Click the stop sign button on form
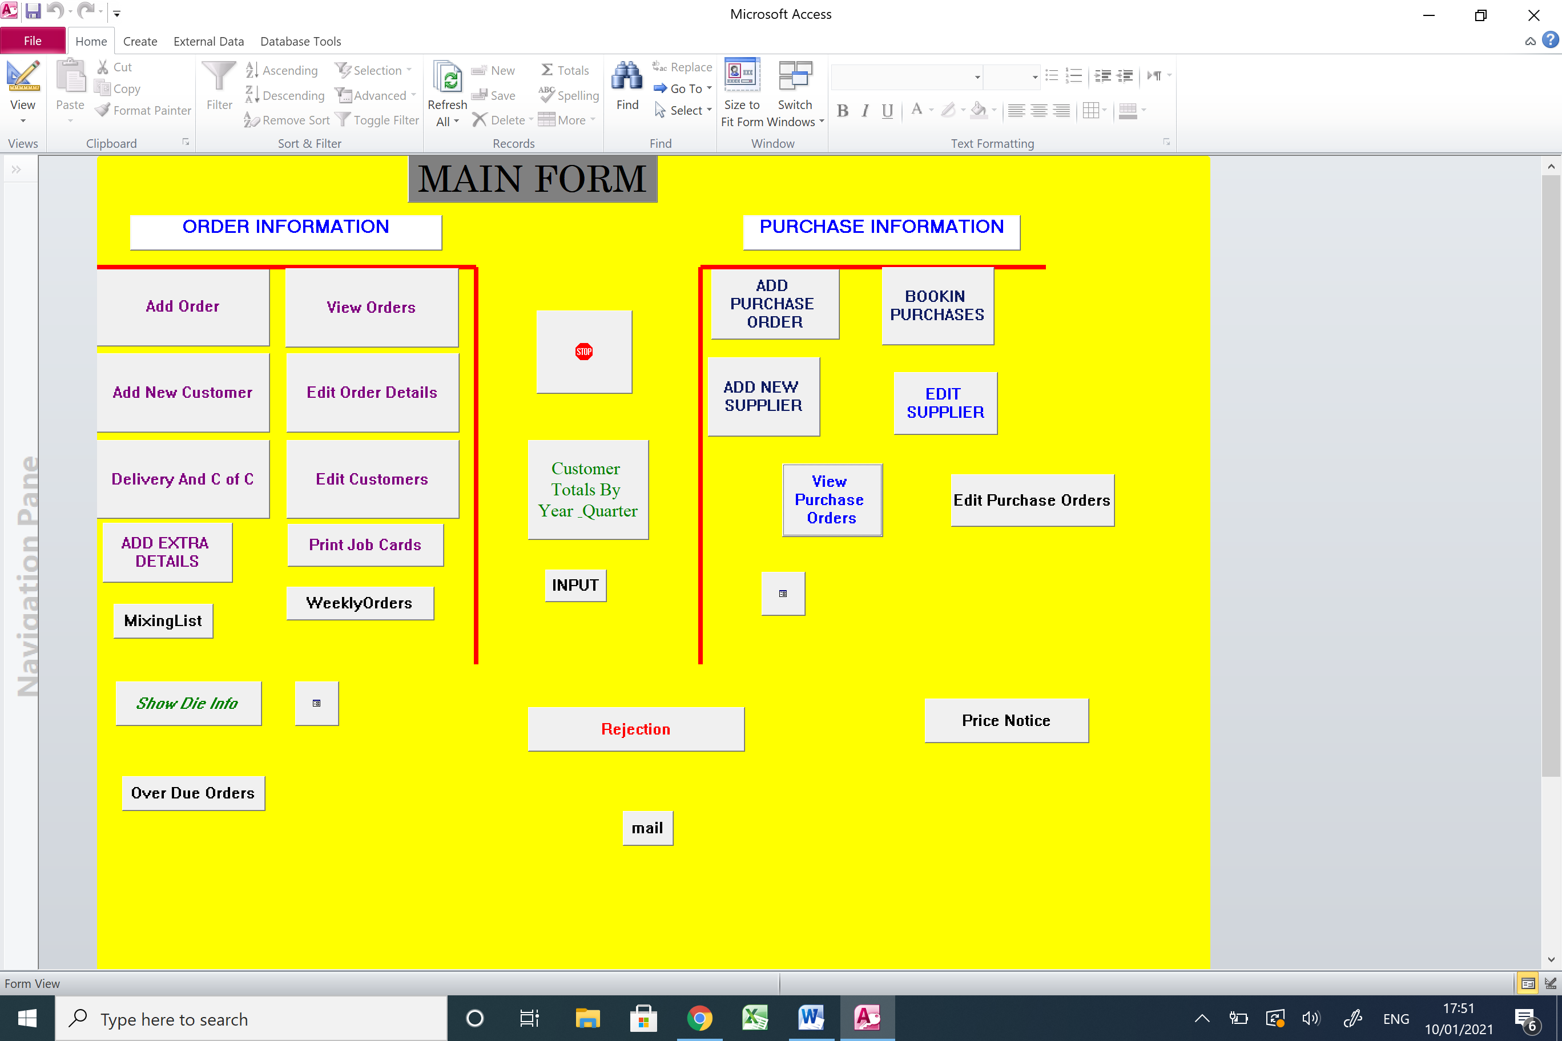This screenshot has height=1041, width=1562. (x=584, y=352)
